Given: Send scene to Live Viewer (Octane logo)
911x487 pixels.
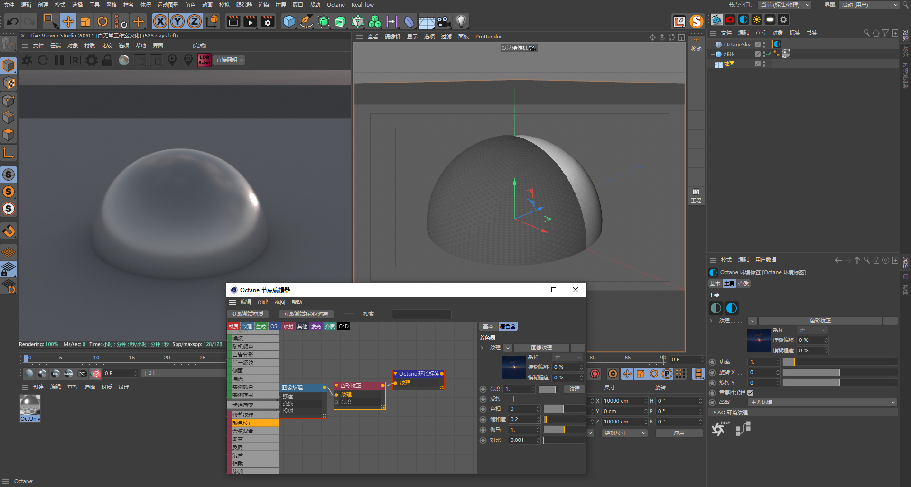Looking at the screenshot, I should click(x=27, y=60).
